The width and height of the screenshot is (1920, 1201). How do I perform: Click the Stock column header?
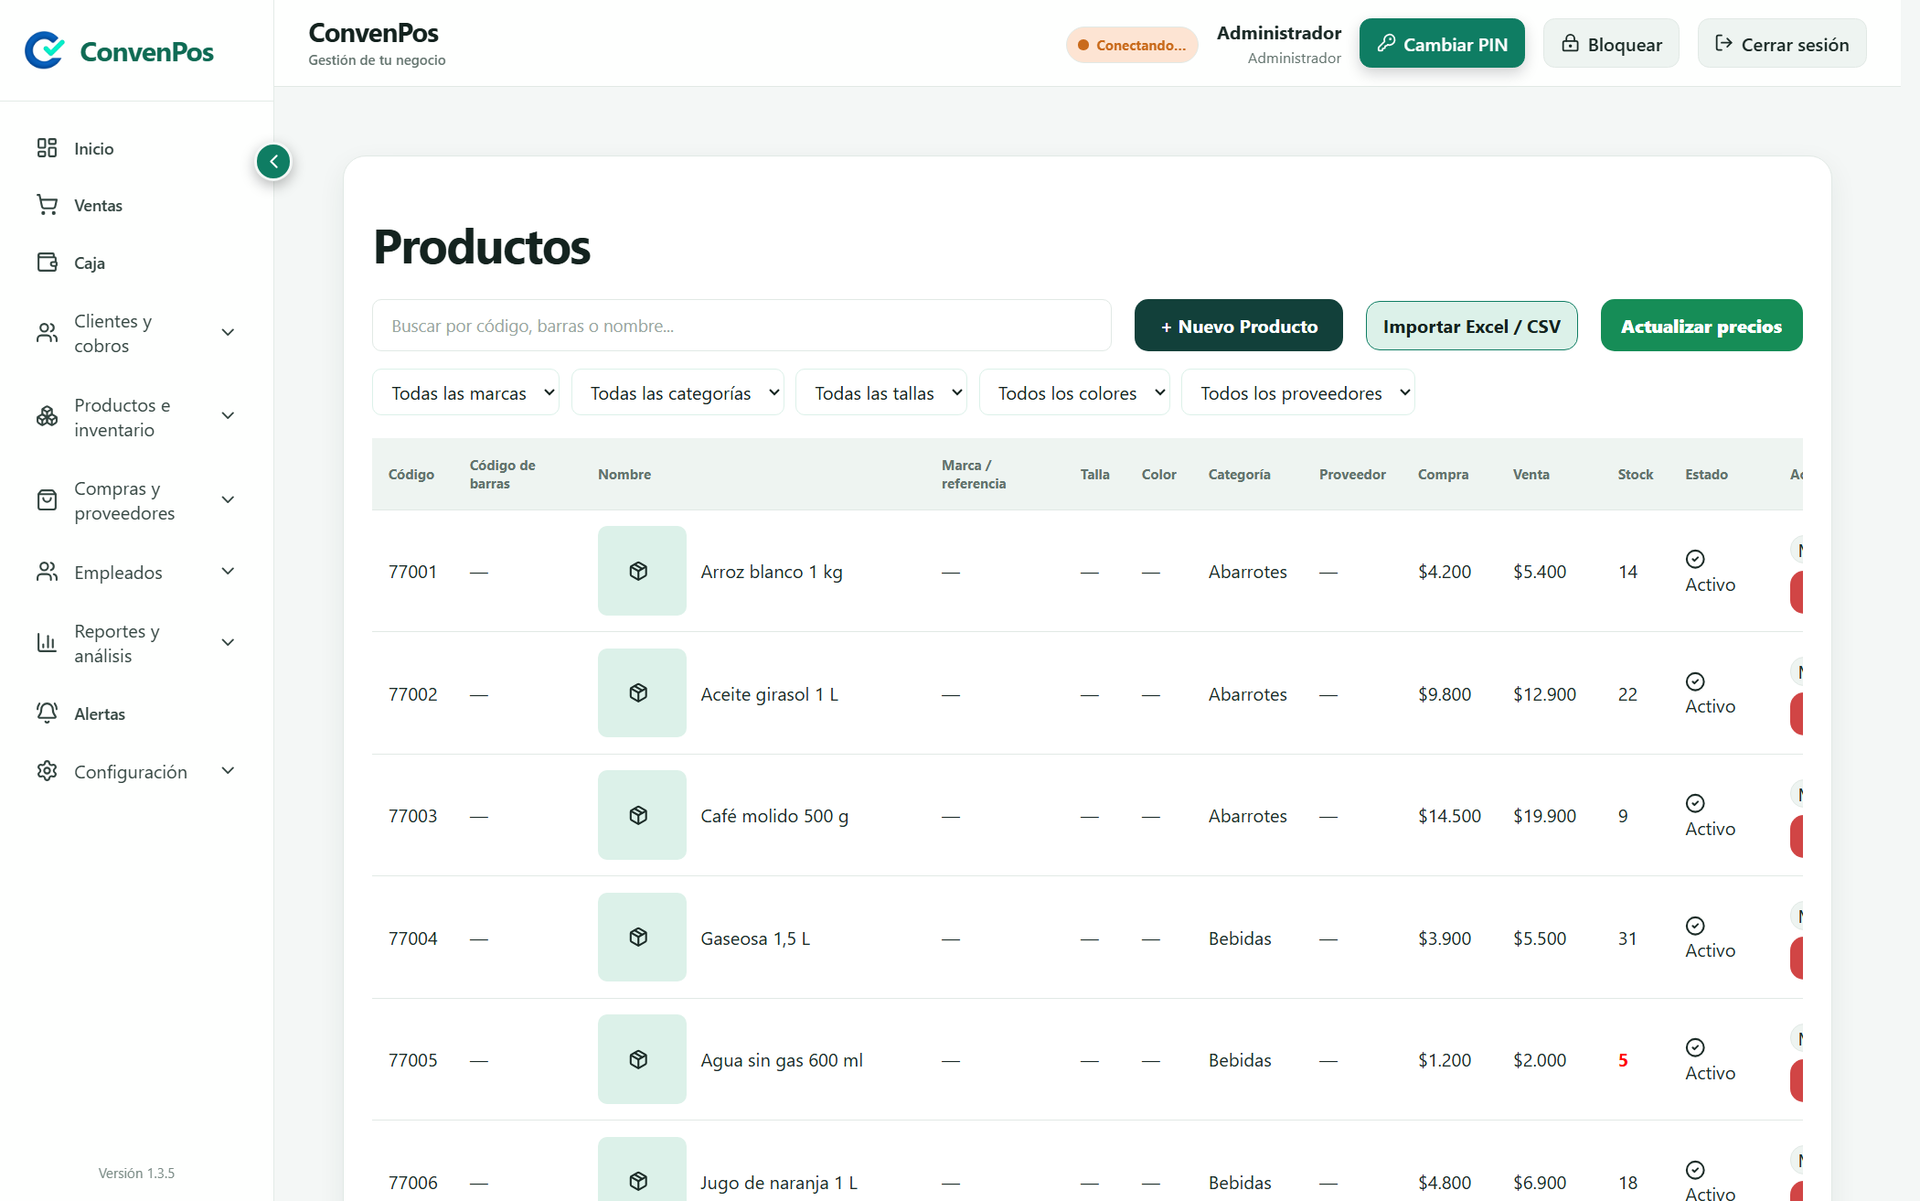tap(1635, 474)
